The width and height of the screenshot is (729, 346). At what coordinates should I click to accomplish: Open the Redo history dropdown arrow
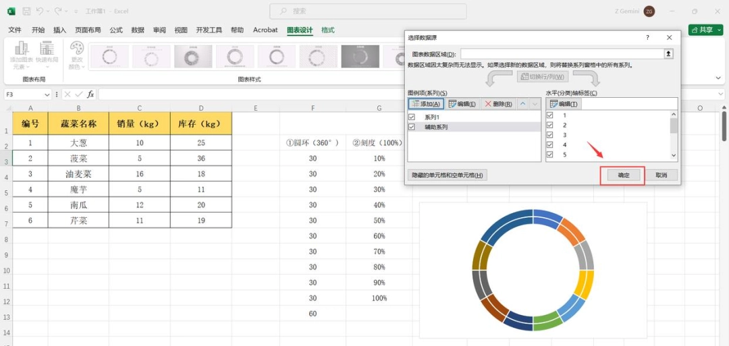[67, 11]
